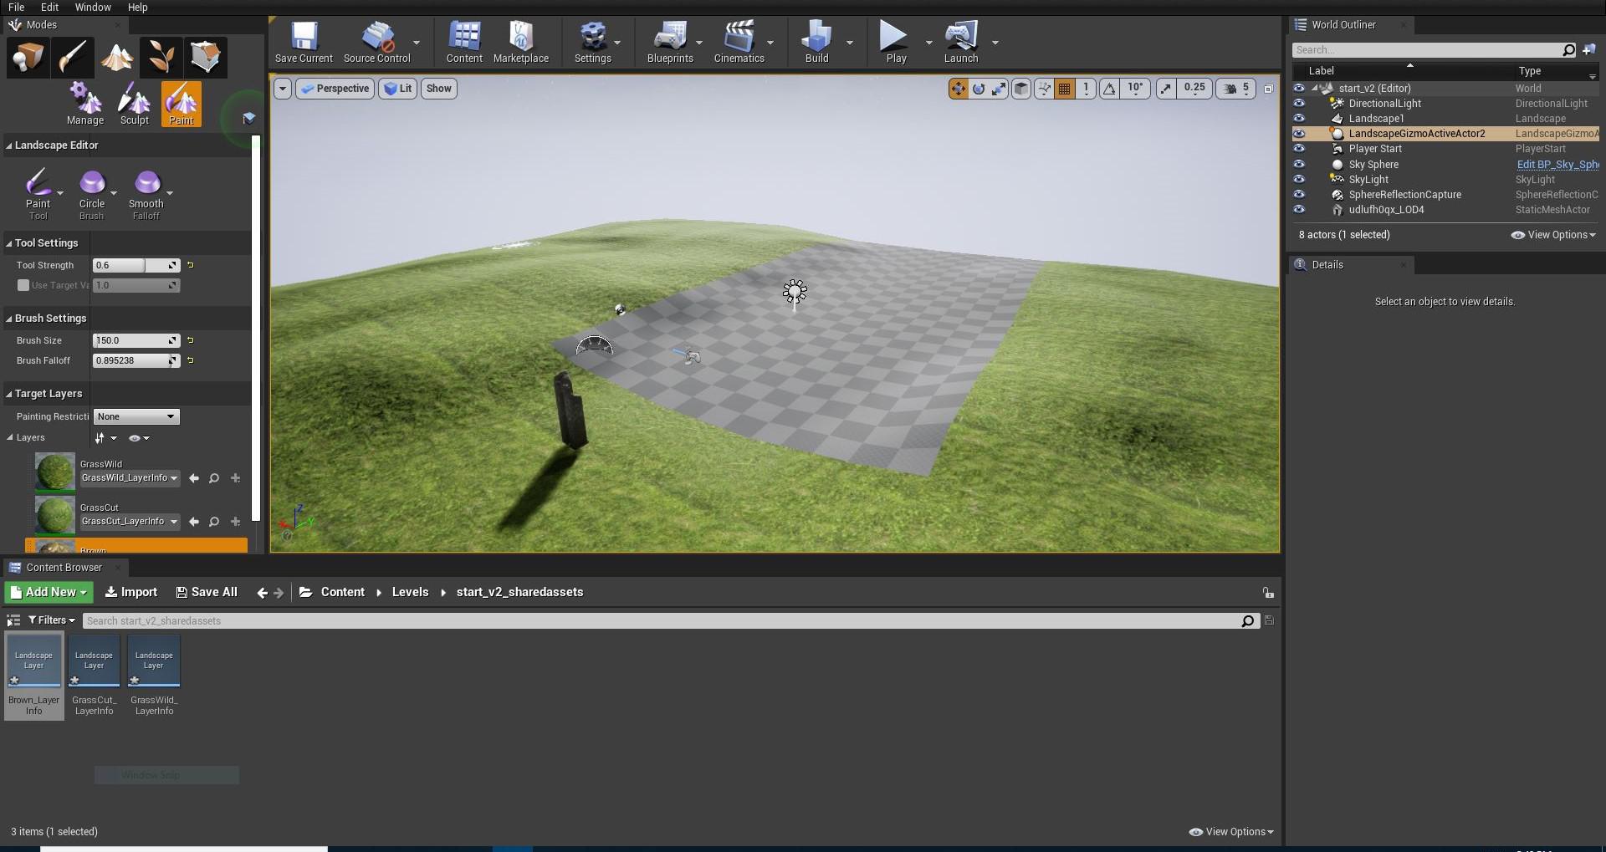Click Import in the Content Browser

130,592
